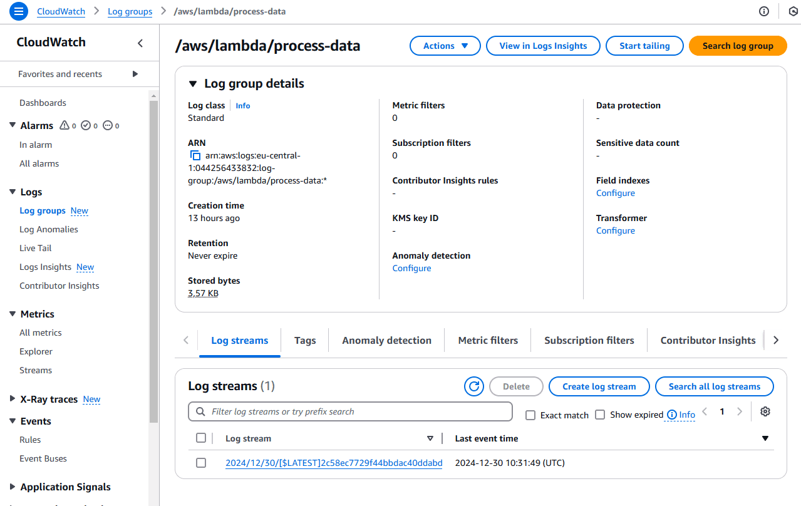Screen dimensions: 801x506
Task: Open All metrics in sidebar
Action: tap(41, 333)
